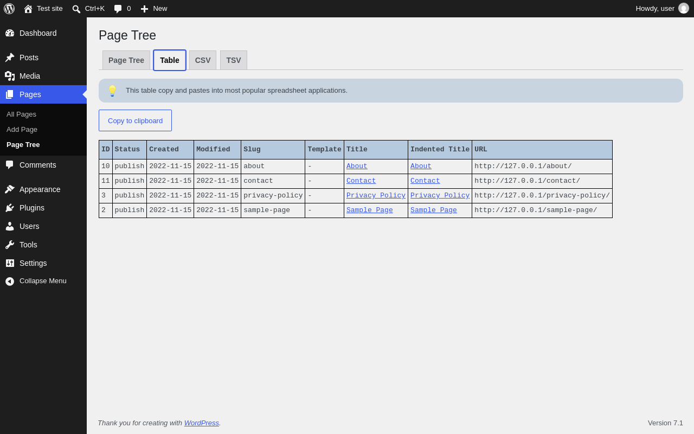Image resolution: width=694 pixels, height=434 pixels.
Task: Collapse the admin sidebar menu
Action: tap(43, 281)
